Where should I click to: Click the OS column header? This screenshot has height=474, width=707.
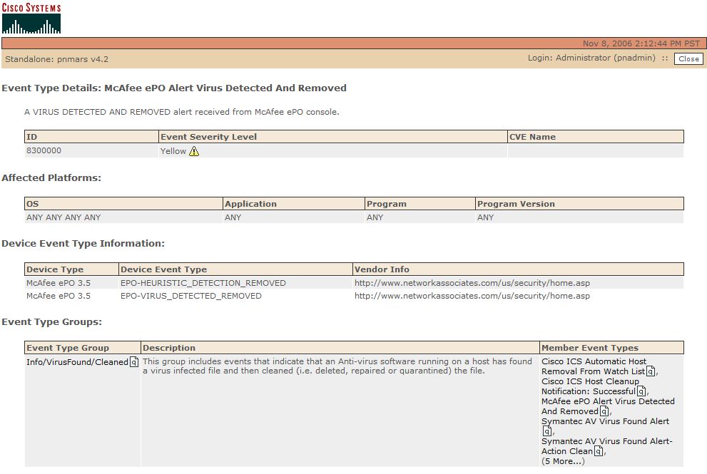point(123,204)
